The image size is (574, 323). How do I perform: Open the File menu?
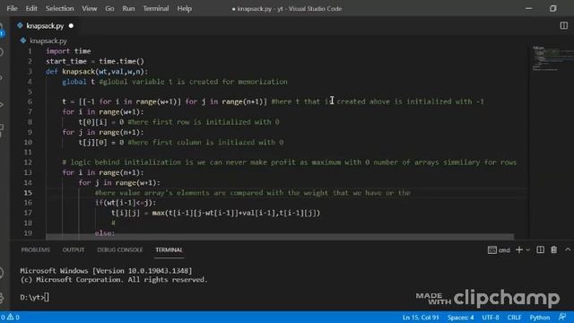coord(12,8)
